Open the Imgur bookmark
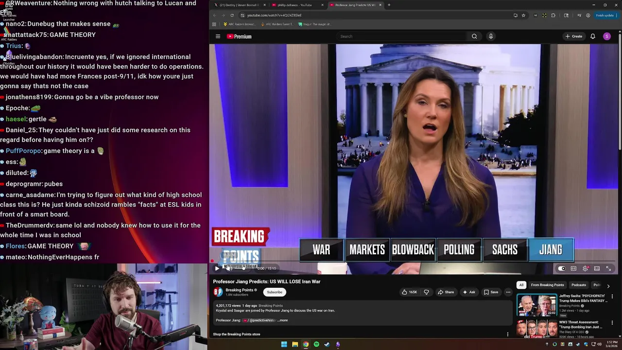 [x=314, y=24]
